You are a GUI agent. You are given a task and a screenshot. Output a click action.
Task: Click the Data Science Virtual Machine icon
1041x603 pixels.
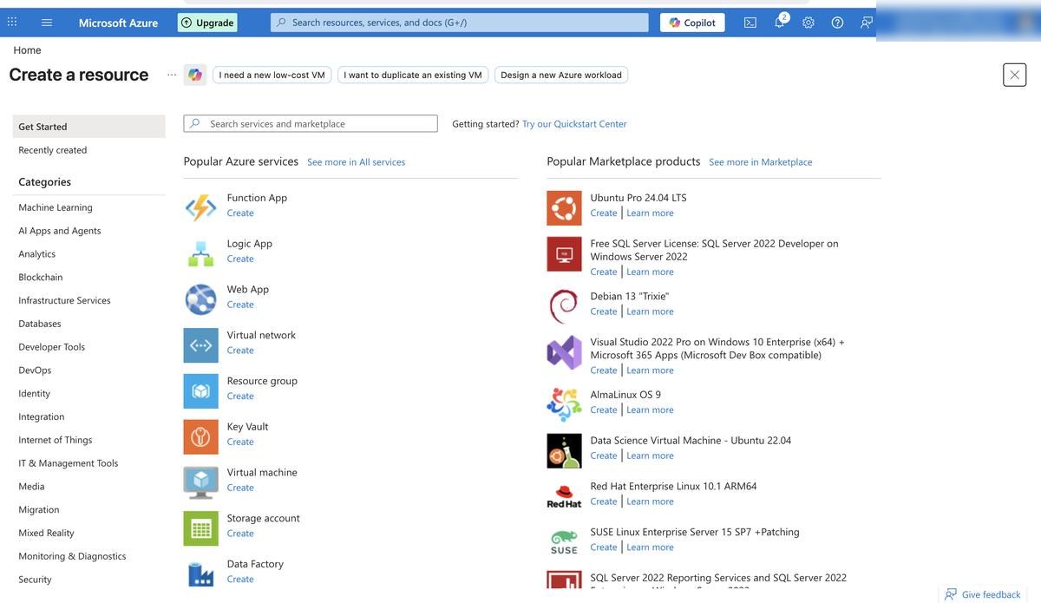[564, 451]
